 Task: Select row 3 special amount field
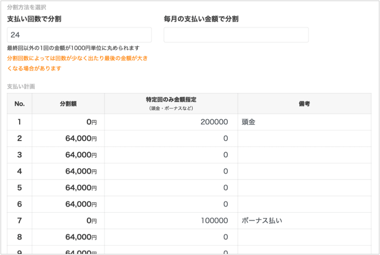tap(171, 155)
